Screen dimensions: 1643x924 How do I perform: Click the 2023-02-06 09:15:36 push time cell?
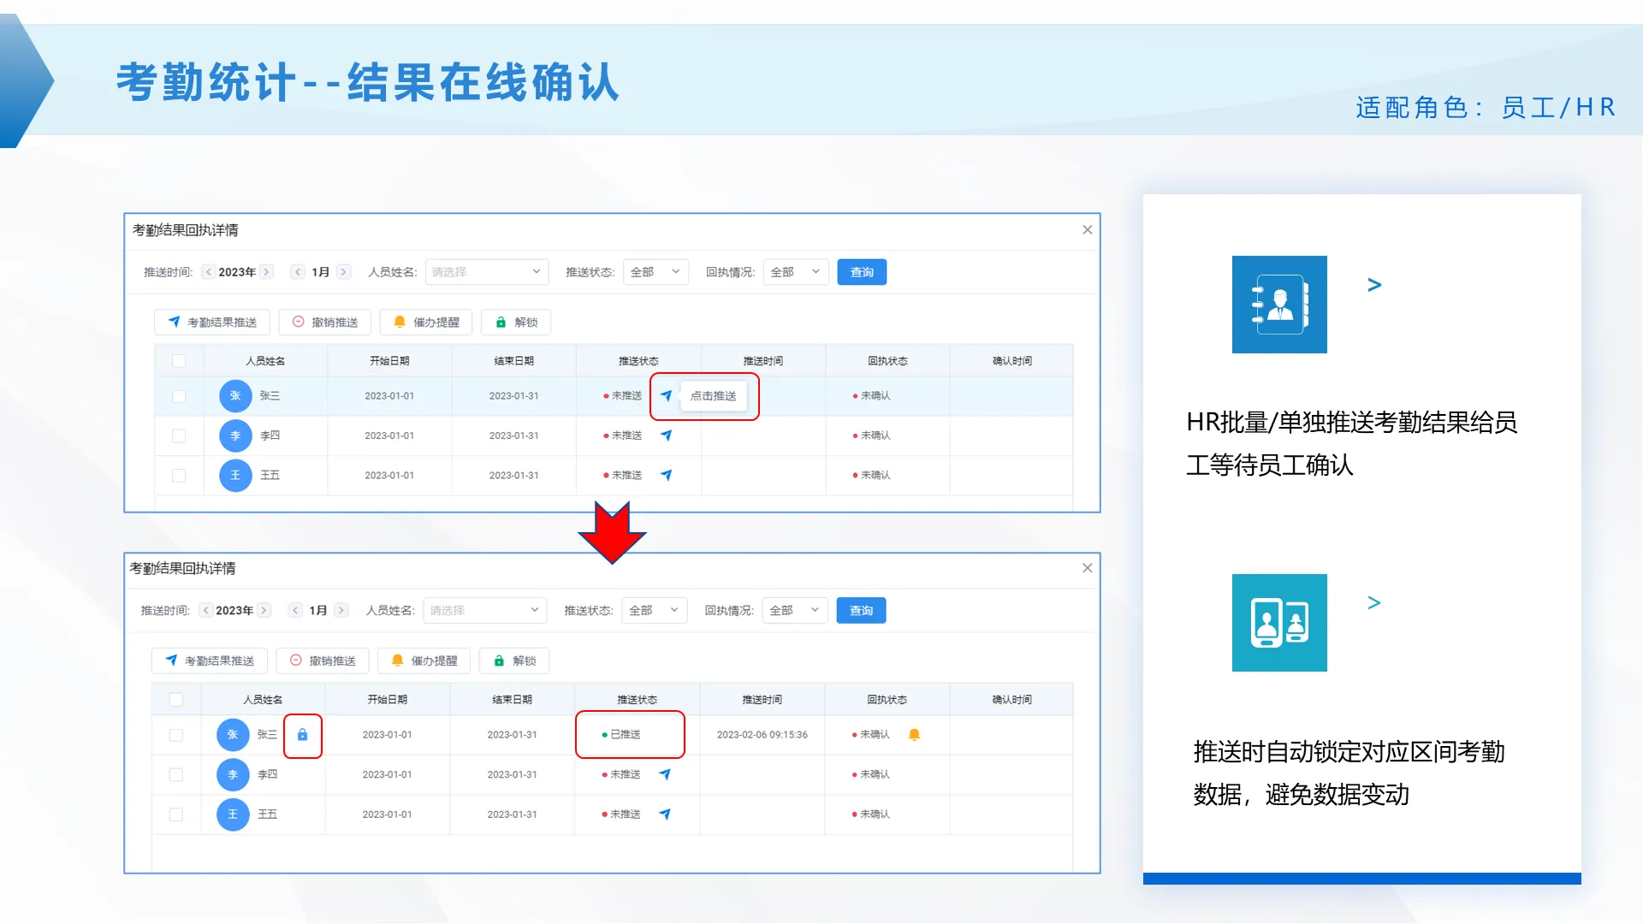coord(762,735)
